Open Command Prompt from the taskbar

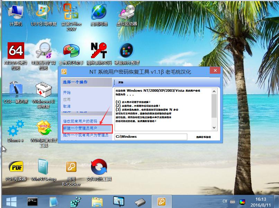pyautogui.click(x=32, y=201)
